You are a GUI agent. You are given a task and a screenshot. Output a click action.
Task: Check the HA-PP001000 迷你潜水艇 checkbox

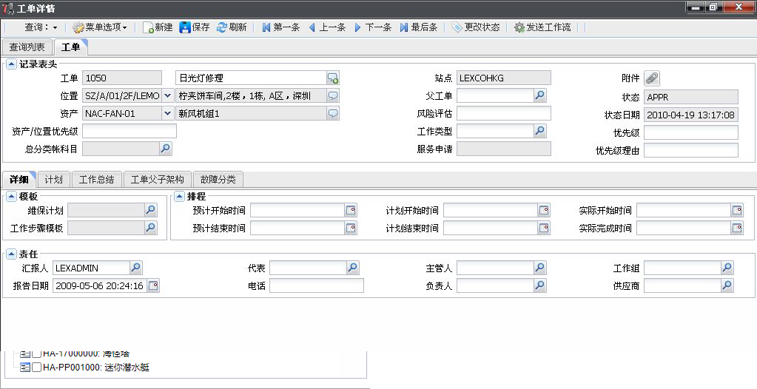[37, 368]
